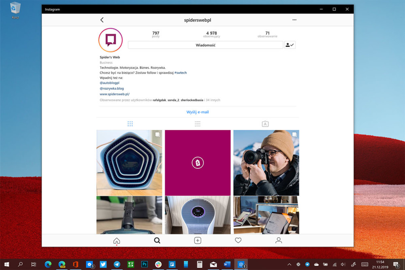Click sherlockedbasia in mutual followers

192,100
